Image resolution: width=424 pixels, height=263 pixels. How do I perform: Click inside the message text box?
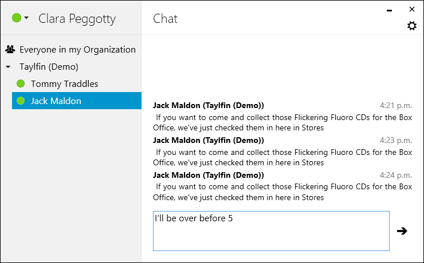pyautogui.click(x=271, y=231)
